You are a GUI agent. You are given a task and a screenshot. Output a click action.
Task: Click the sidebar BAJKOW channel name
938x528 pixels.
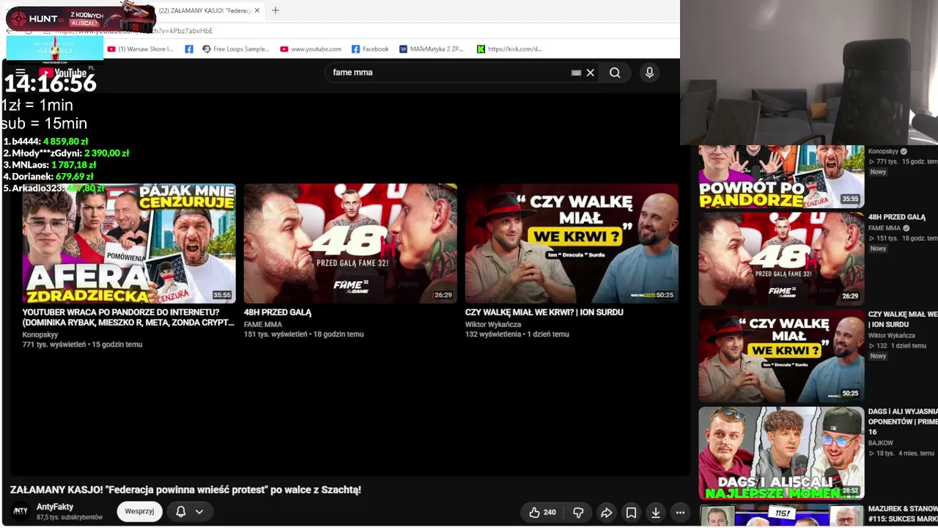(881, 444)
